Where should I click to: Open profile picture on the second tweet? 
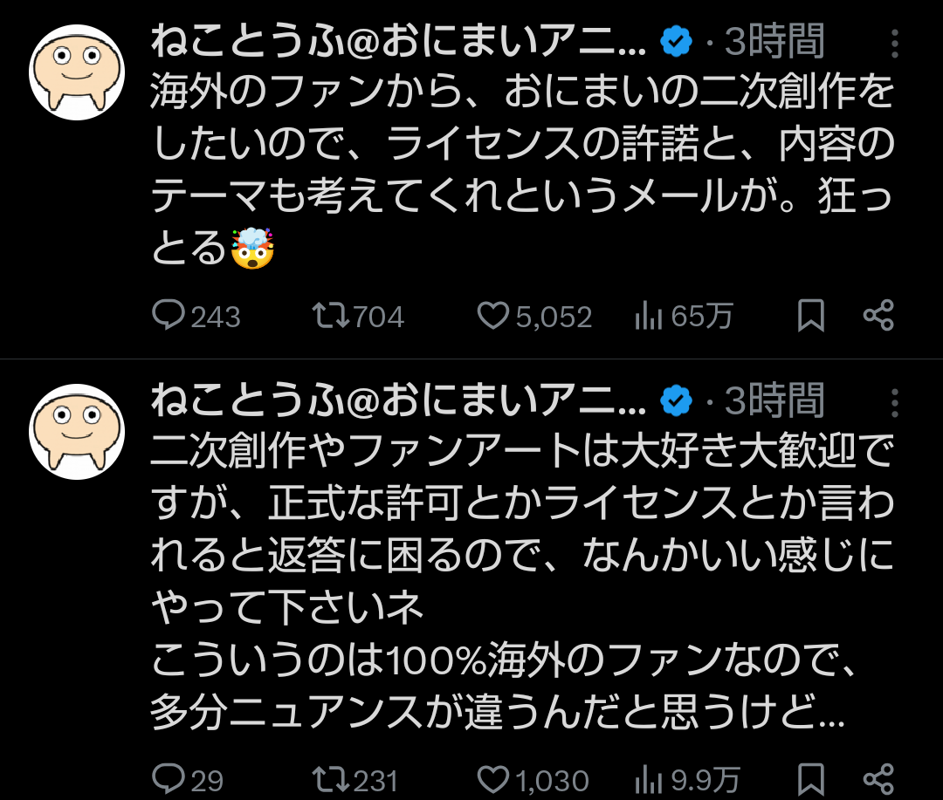tap(77, 432)
